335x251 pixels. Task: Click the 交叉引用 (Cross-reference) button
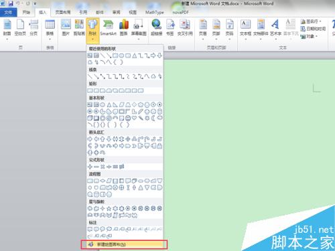point(185,27)
